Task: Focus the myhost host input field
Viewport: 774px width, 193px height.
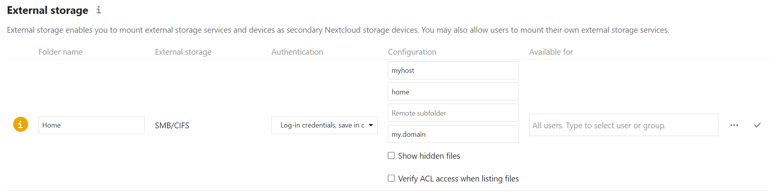Action: click(453, 70)
